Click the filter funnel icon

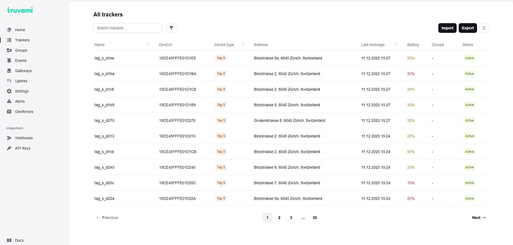click(x=171, y=28)
